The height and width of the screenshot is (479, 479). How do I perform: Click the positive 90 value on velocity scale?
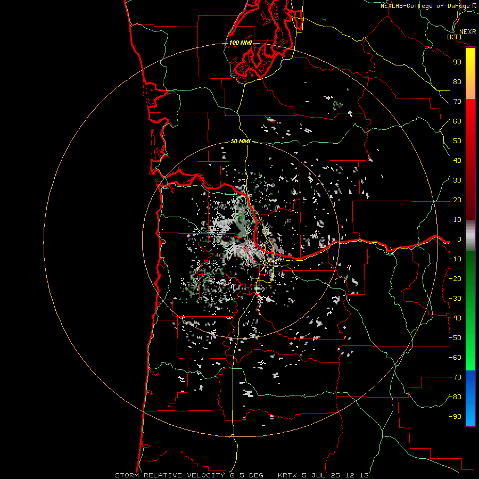tap(457, 62)
